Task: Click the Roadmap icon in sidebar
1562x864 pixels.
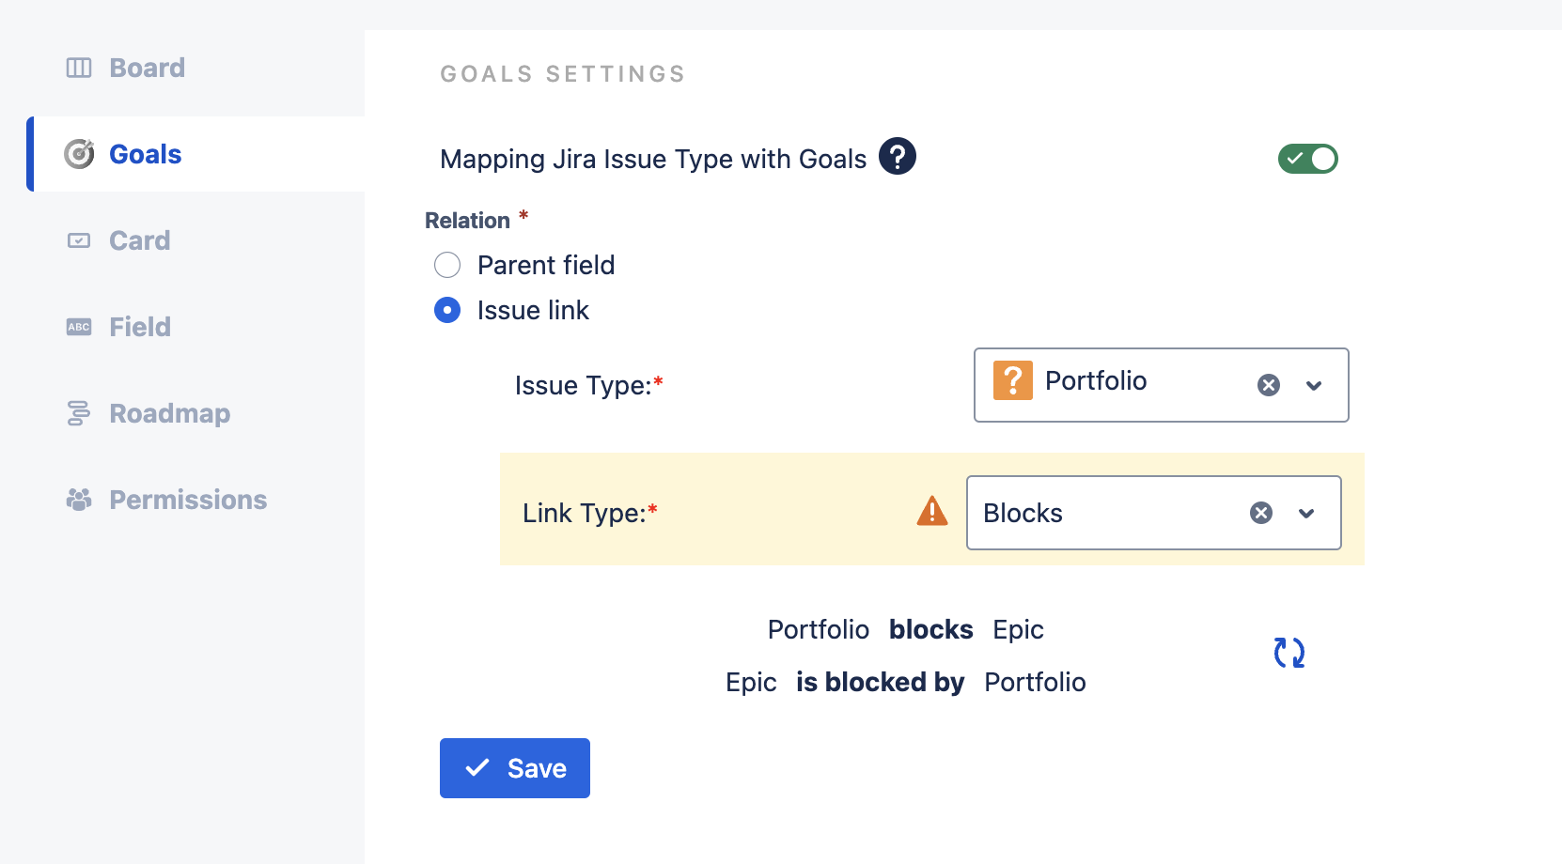Action: click(79, 413)
